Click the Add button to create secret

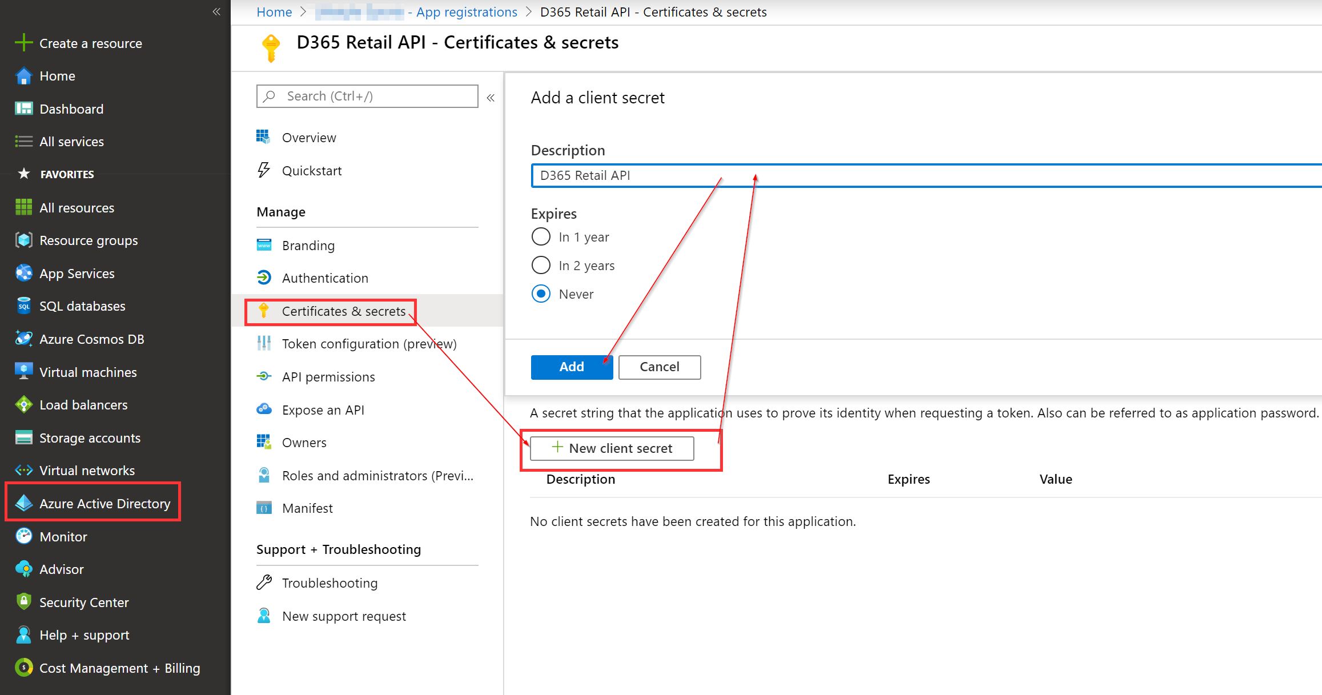click(x=572, y=367)
